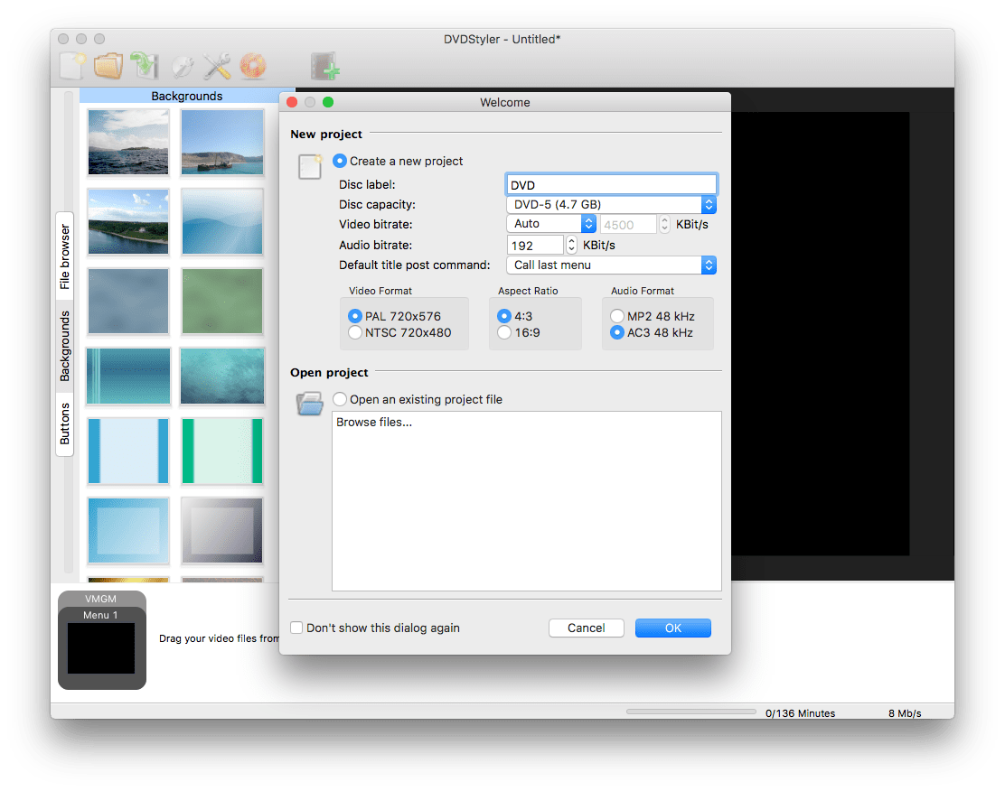This screenshot has height=791, width=1005.
Task: Open the Default title post command dropdown
Action: click(x=709, y=265)
